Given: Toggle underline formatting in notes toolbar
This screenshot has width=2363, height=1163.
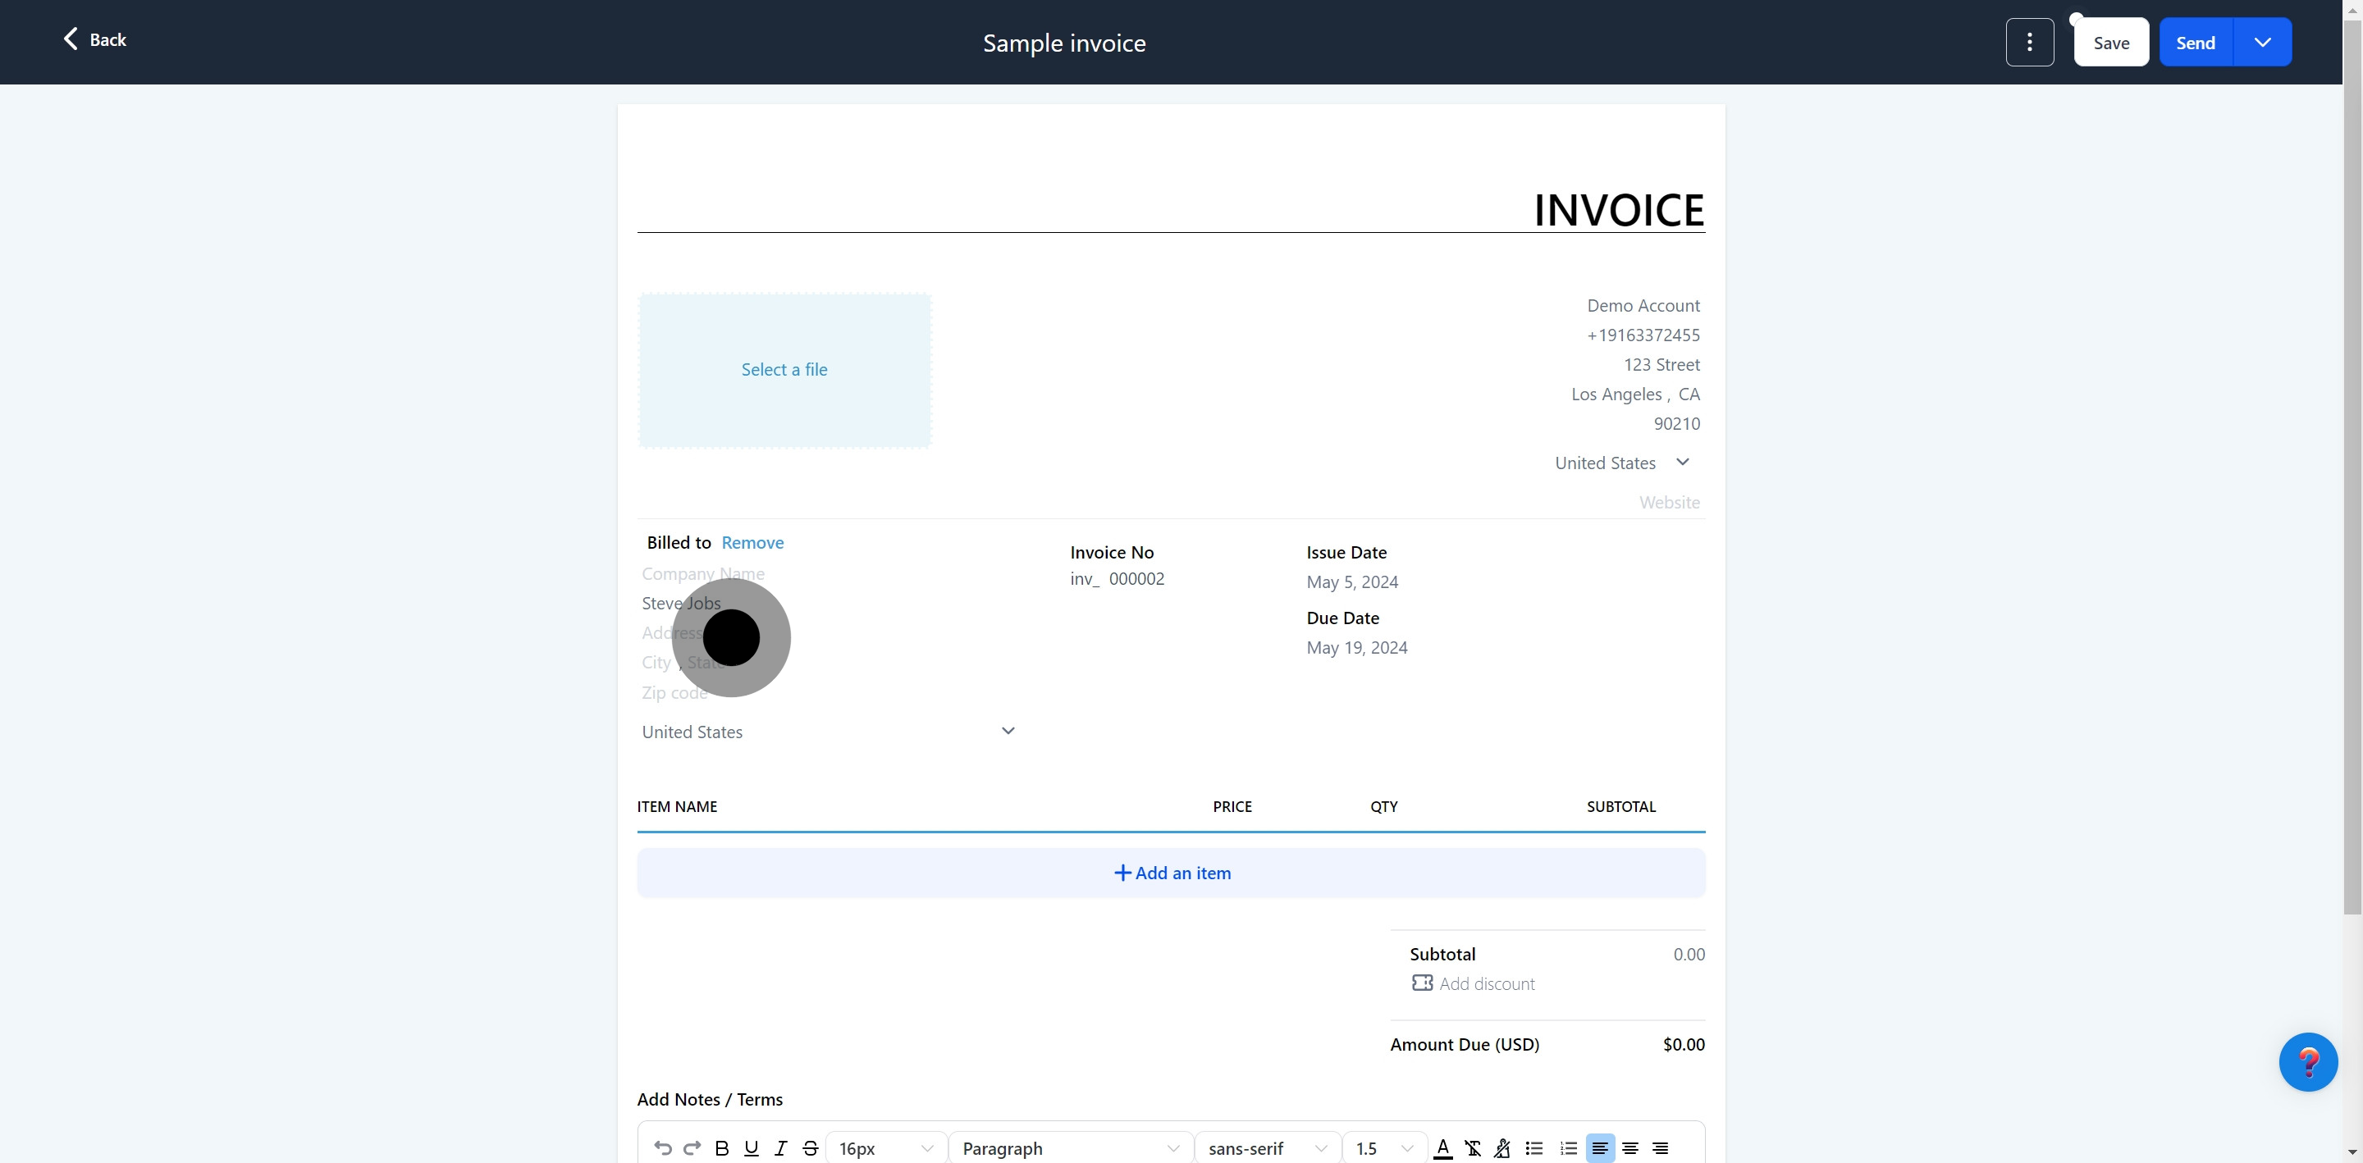Looking at the screenshot, I should (752, 1147).
